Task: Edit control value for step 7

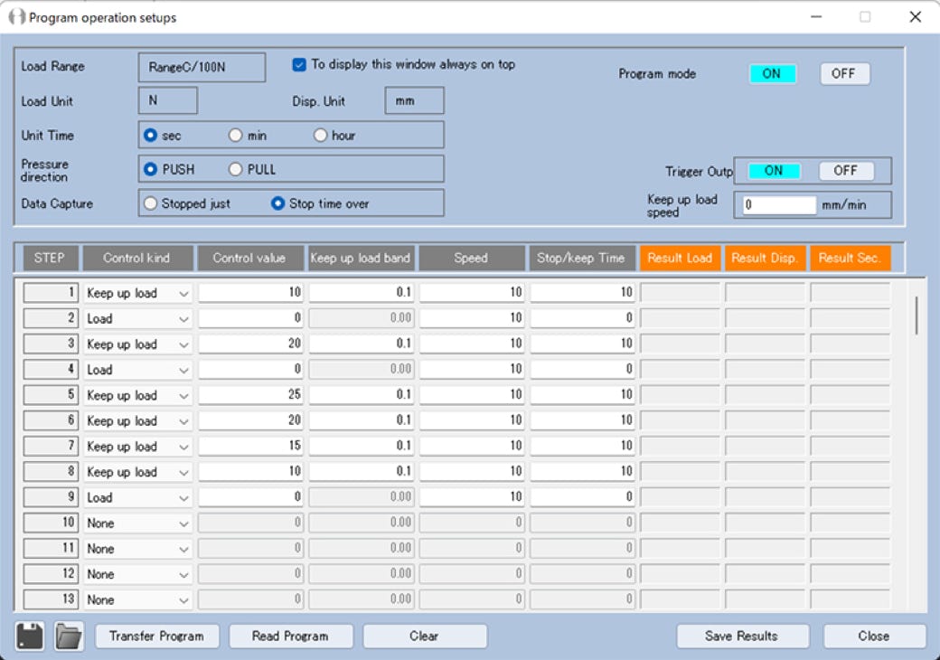Action: tap(251, 446)
